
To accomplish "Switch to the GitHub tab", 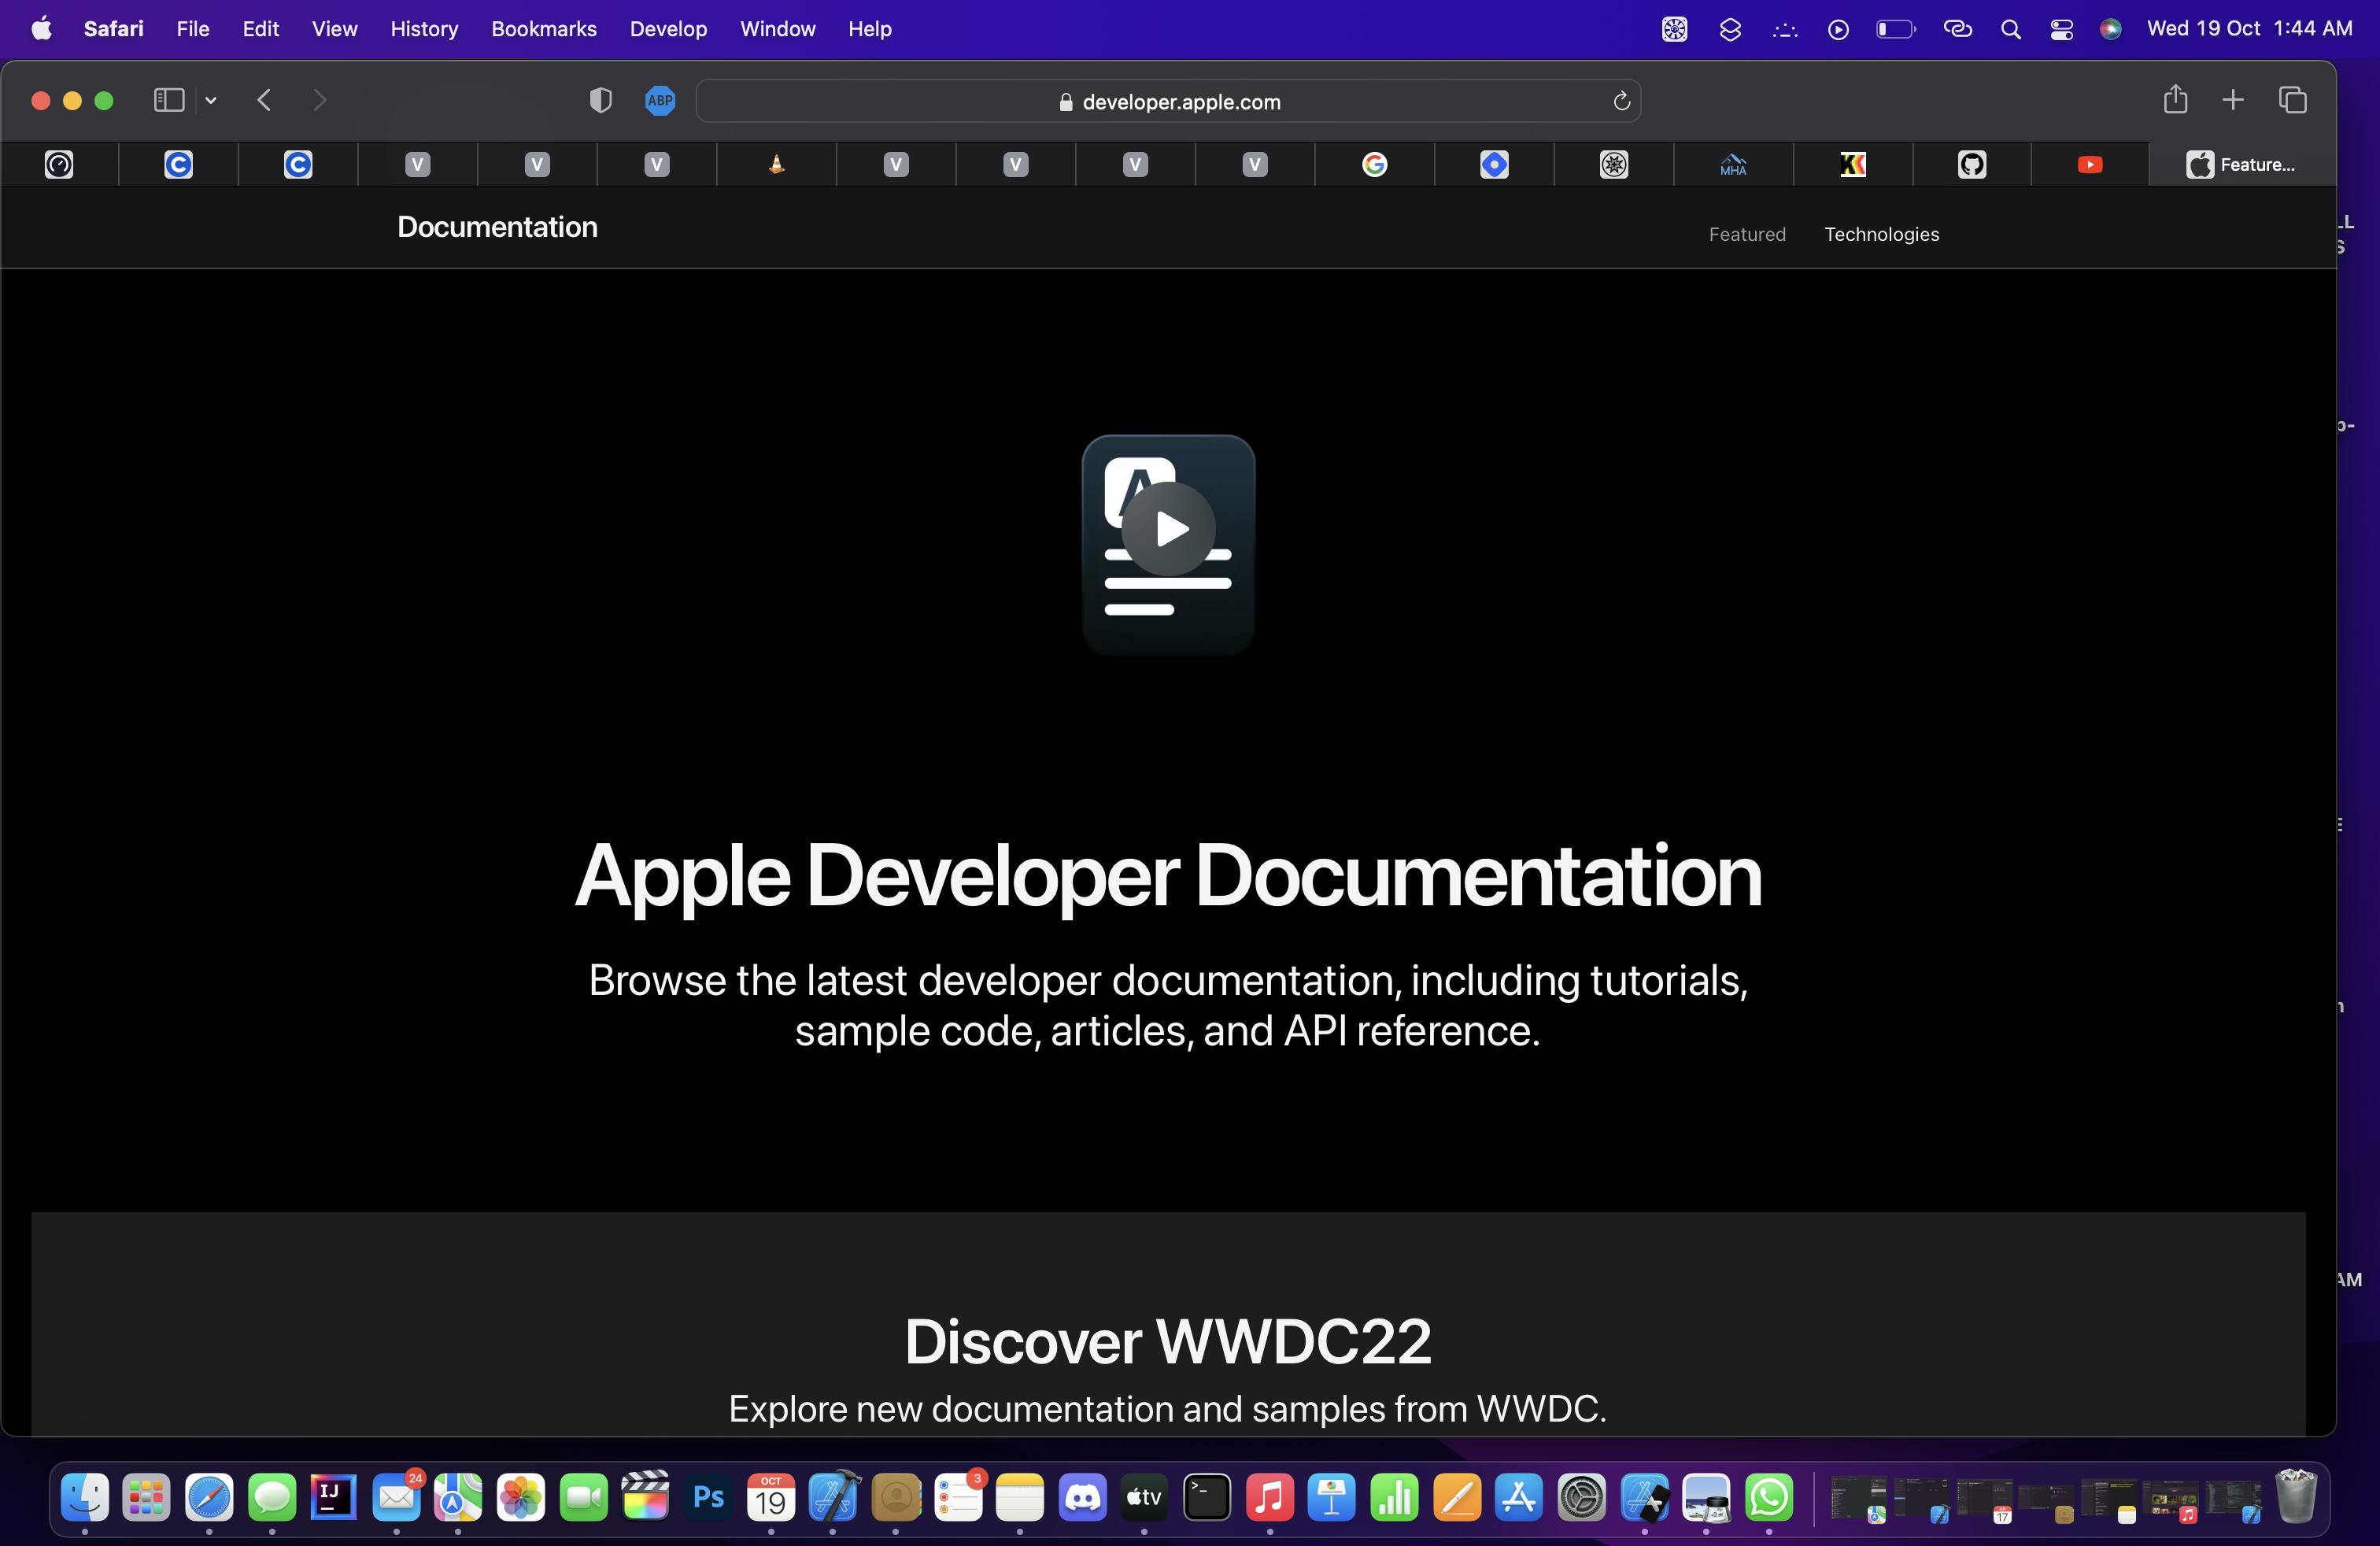I will pyautogui.click(x=1972, y=165).
